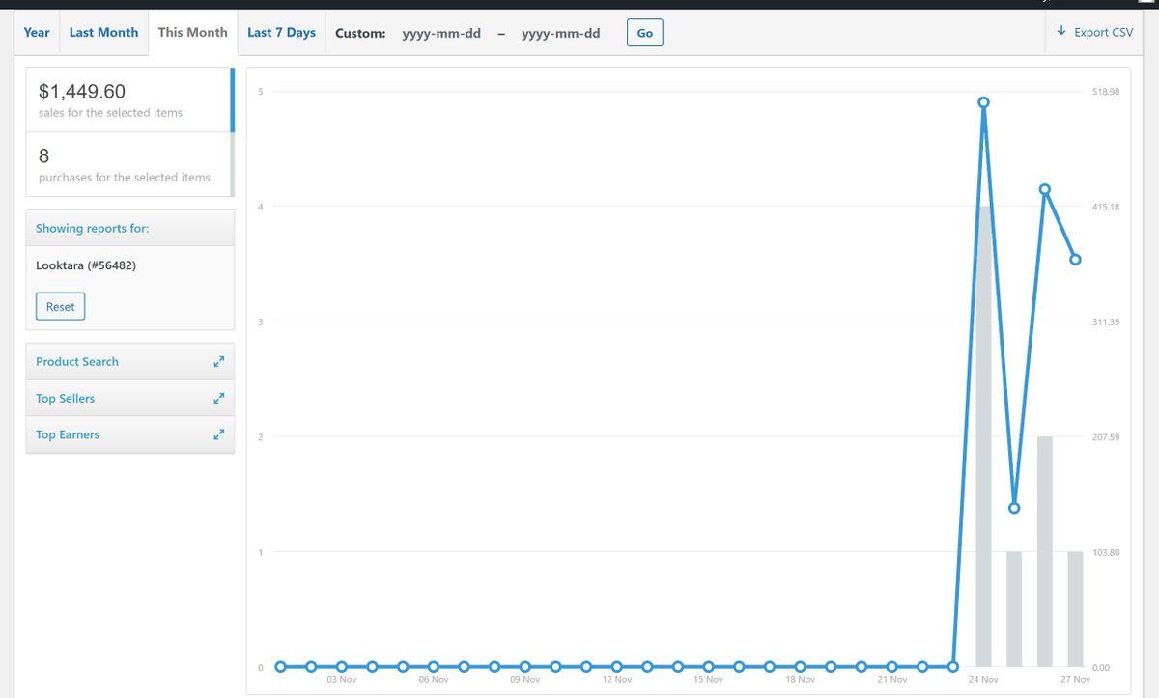Open the Last Month tab
The height and width of the screenshot is (698, 1159).
(103, 32)
